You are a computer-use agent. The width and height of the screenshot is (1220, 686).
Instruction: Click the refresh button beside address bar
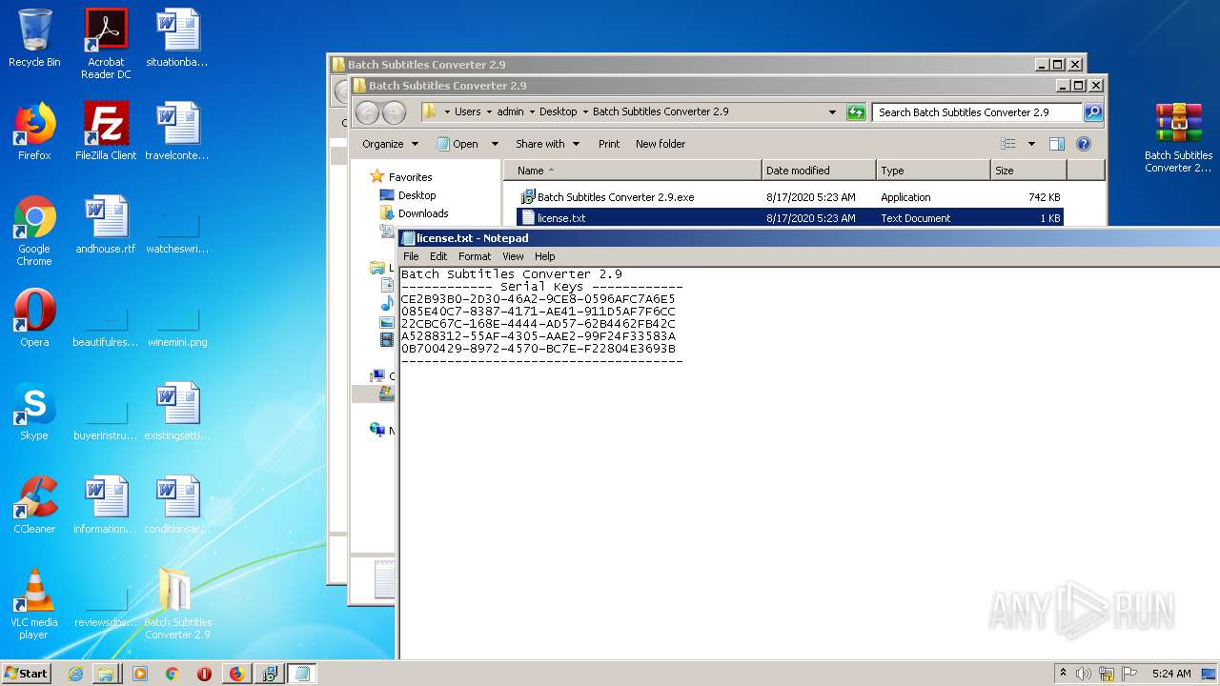855,111
